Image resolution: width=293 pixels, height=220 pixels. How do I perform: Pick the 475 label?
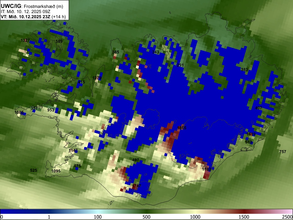[77, 166]
